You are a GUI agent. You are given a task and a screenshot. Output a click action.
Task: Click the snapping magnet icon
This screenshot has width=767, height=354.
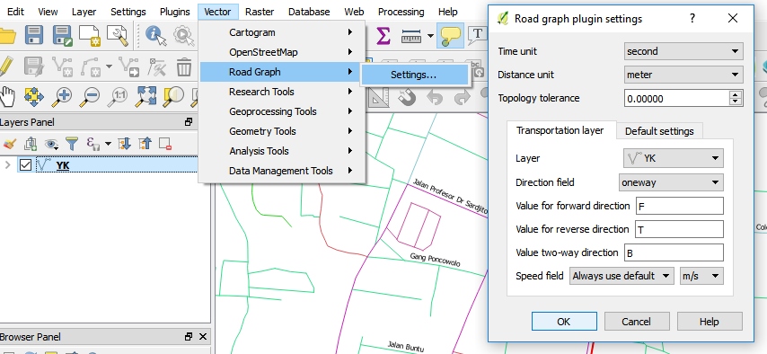point(407,97)
